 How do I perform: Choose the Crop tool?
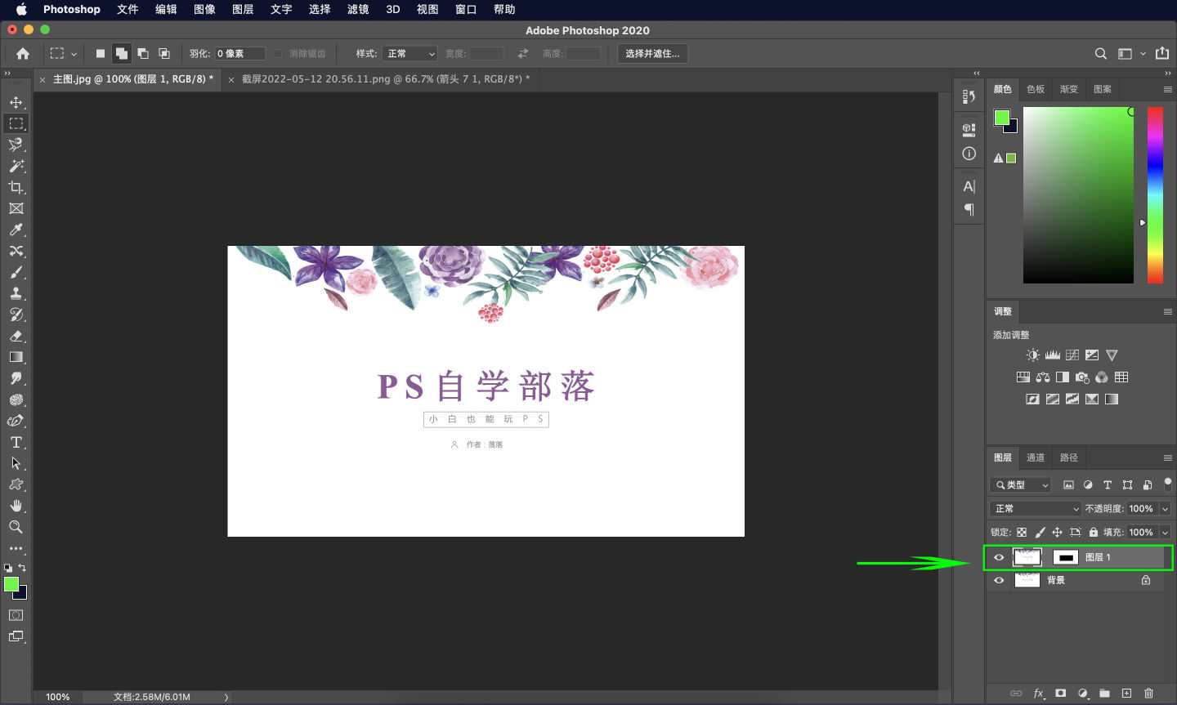click(x=16, y=187)
